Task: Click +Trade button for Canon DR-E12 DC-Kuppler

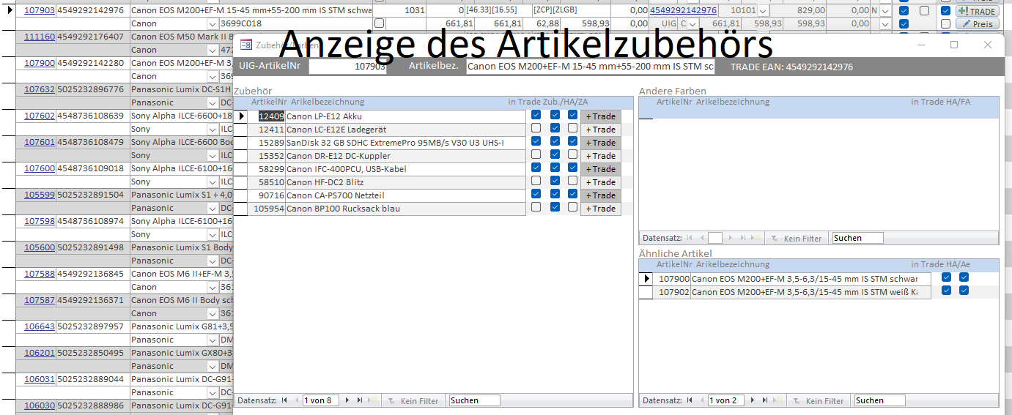Action: click(601, 156)
